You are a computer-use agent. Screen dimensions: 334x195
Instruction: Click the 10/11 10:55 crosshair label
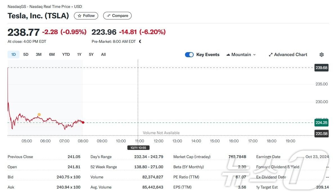tap(138, 148)
